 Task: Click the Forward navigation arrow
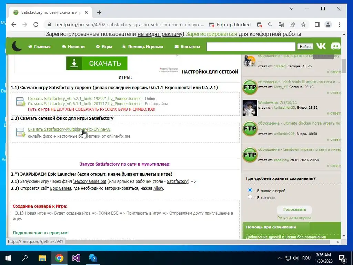(25, 24)
